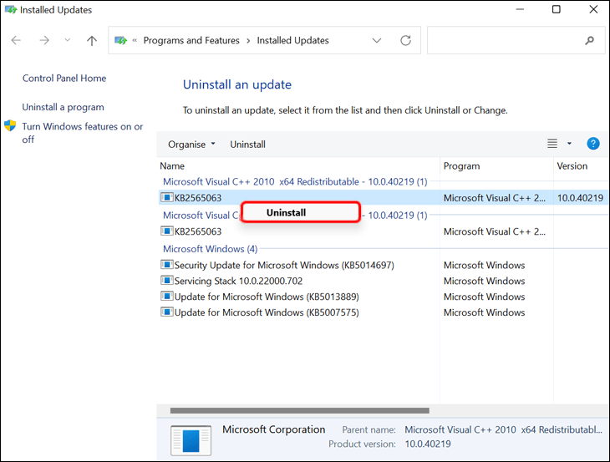
Task: Click the Uninstall toolbar button
Action: pyautogui.click(x=248, y=145)
